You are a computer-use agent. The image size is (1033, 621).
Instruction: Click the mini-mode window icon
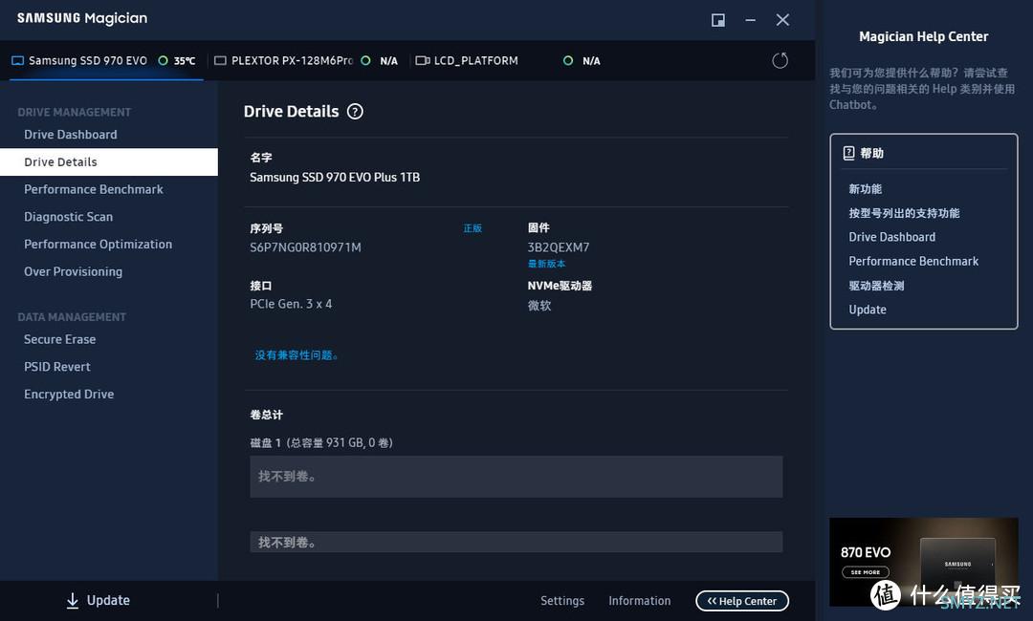[x=718, y=20]
